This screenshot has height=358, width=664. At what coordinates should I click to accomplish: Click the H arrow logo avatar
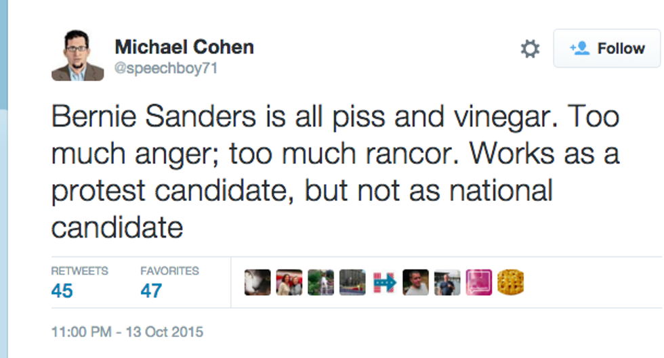pyautogui.click(x=384, y=282)
